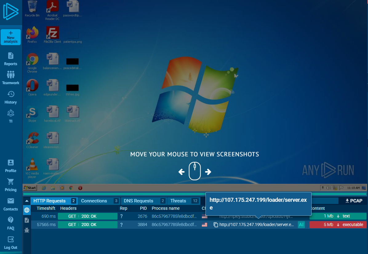Click the Firefox desktop icon
Screen dimensions: 368x254
[x=32, y=35]
